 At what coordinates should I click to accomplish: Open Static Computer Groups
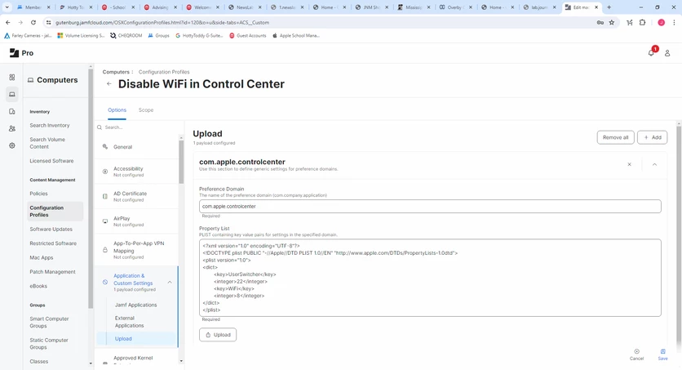pyautogui.click(x=49, y=343)
